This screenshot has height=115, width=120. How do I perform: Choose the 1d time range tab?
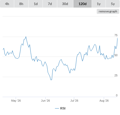click(x=36, y=4)
